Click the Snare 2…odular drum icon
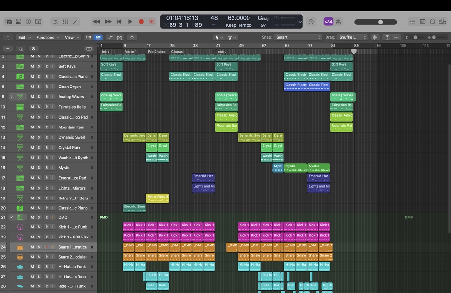Image resolution: width=451 pixels, height=293 pixels. click(x=20, y=257)
